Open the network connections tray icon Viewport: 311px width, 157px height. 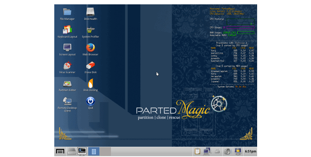pyautogui.click(x=207, y=151)
